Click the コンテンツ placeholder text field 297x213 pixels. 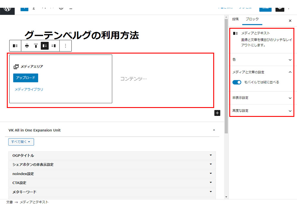(133, 79)
